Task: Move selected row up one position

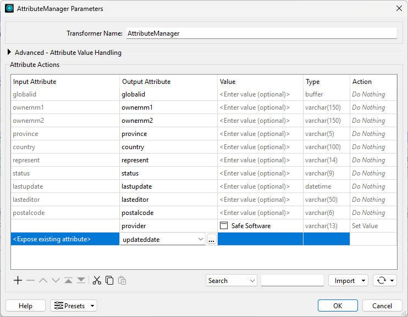Action: click(43, 280)
